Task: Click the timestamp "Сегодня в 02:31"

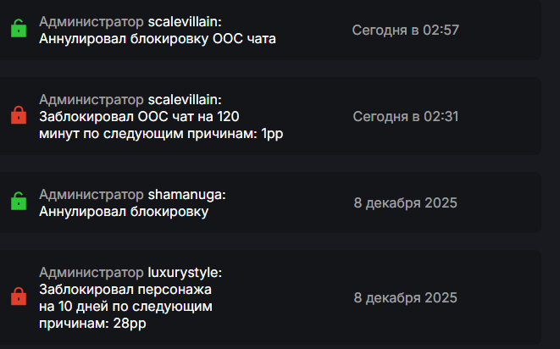Action: [x=405, y=116]
